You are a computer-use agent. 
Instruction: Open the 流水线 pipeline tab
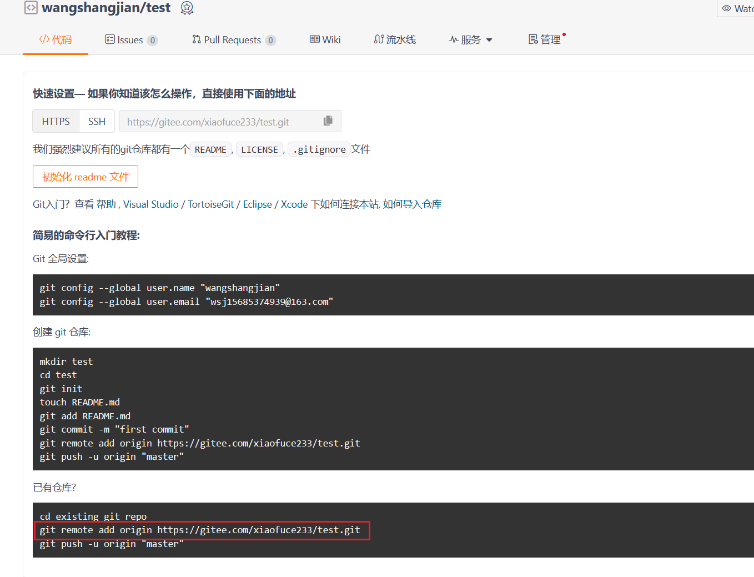395,40
